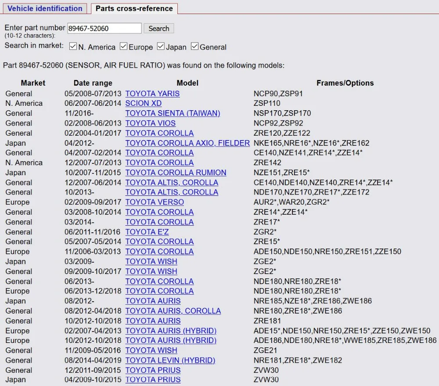Open TOYOTA WISH link for ZGE21
This screenshot has width=439, height=386.
(x=151, y=350)
